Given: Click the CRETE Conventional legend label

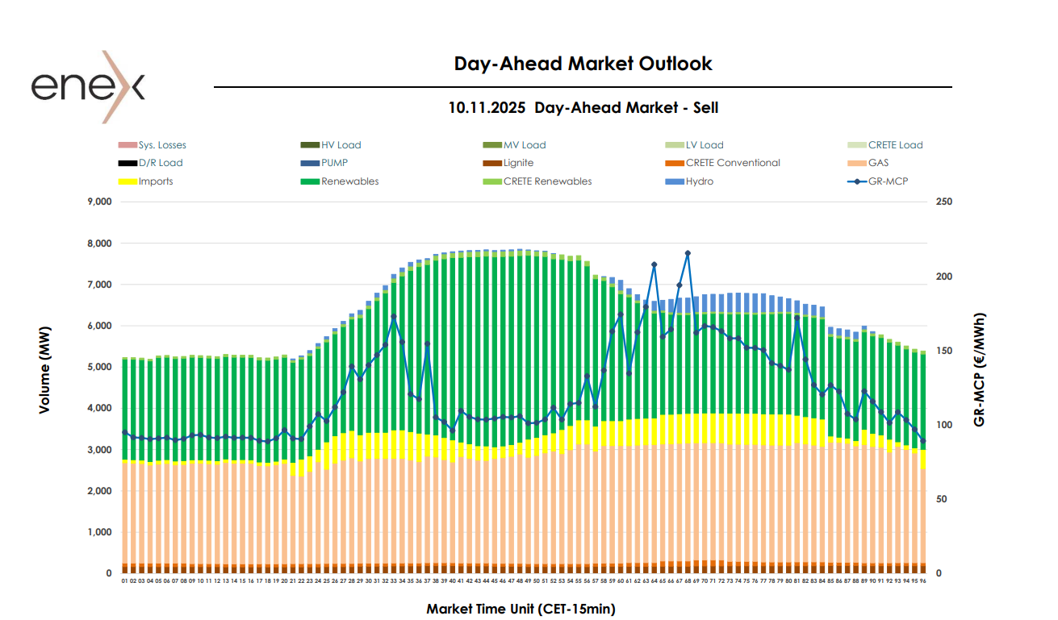Looking at the screenshot, I should 733,163.
